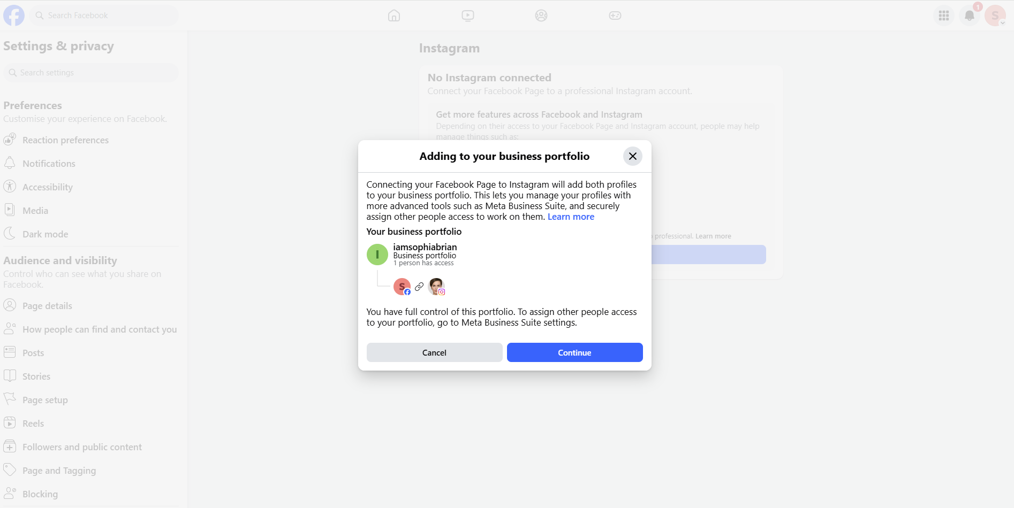This screenshot has height=508, width=1014.
Task: Open Accessibility settings
Action: [x=91, y=187]
